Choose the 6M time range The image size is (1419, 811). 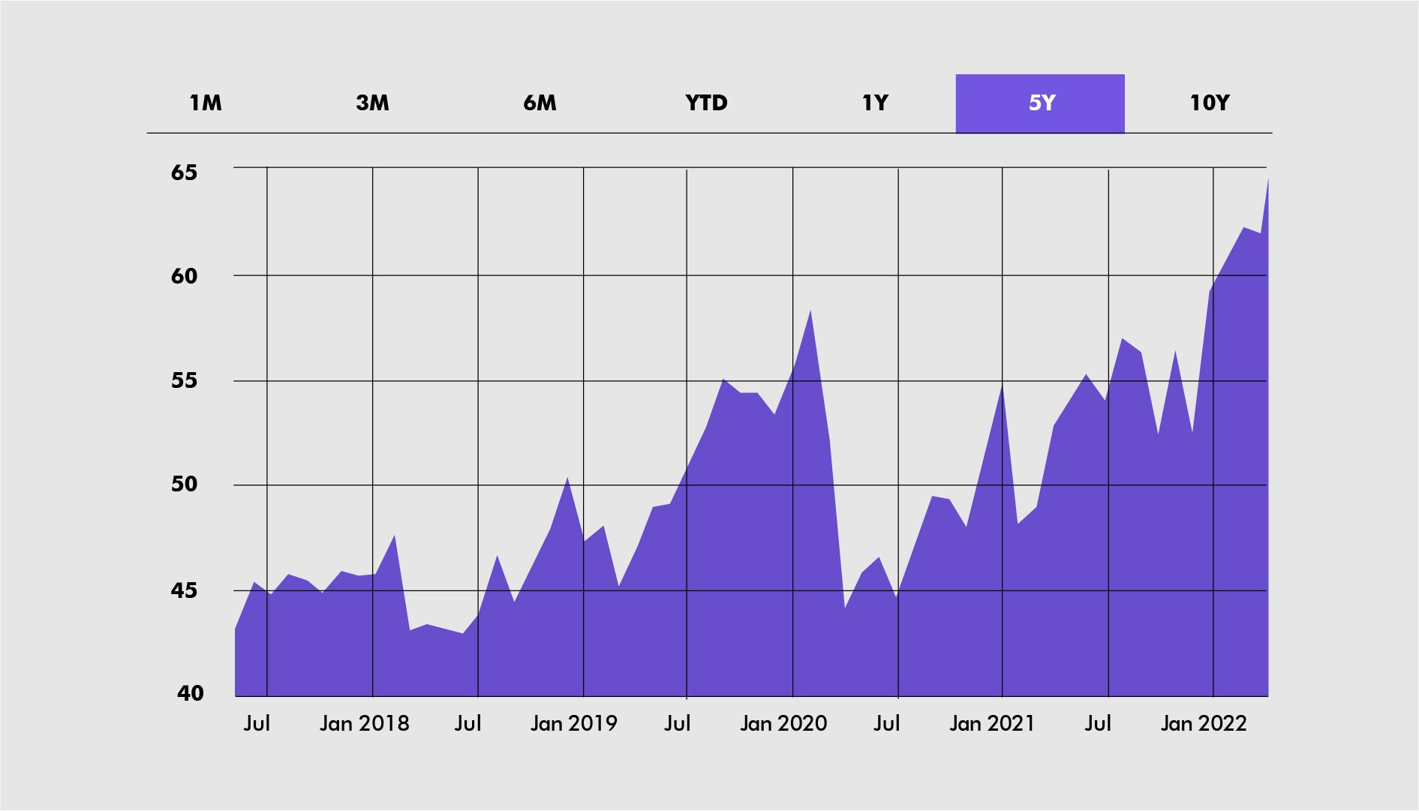[x=540, y=103]
